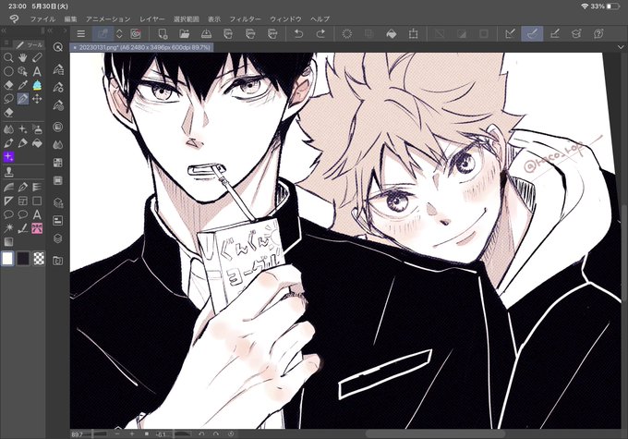Open the hamburger menu in command bar

click(81, 33)
